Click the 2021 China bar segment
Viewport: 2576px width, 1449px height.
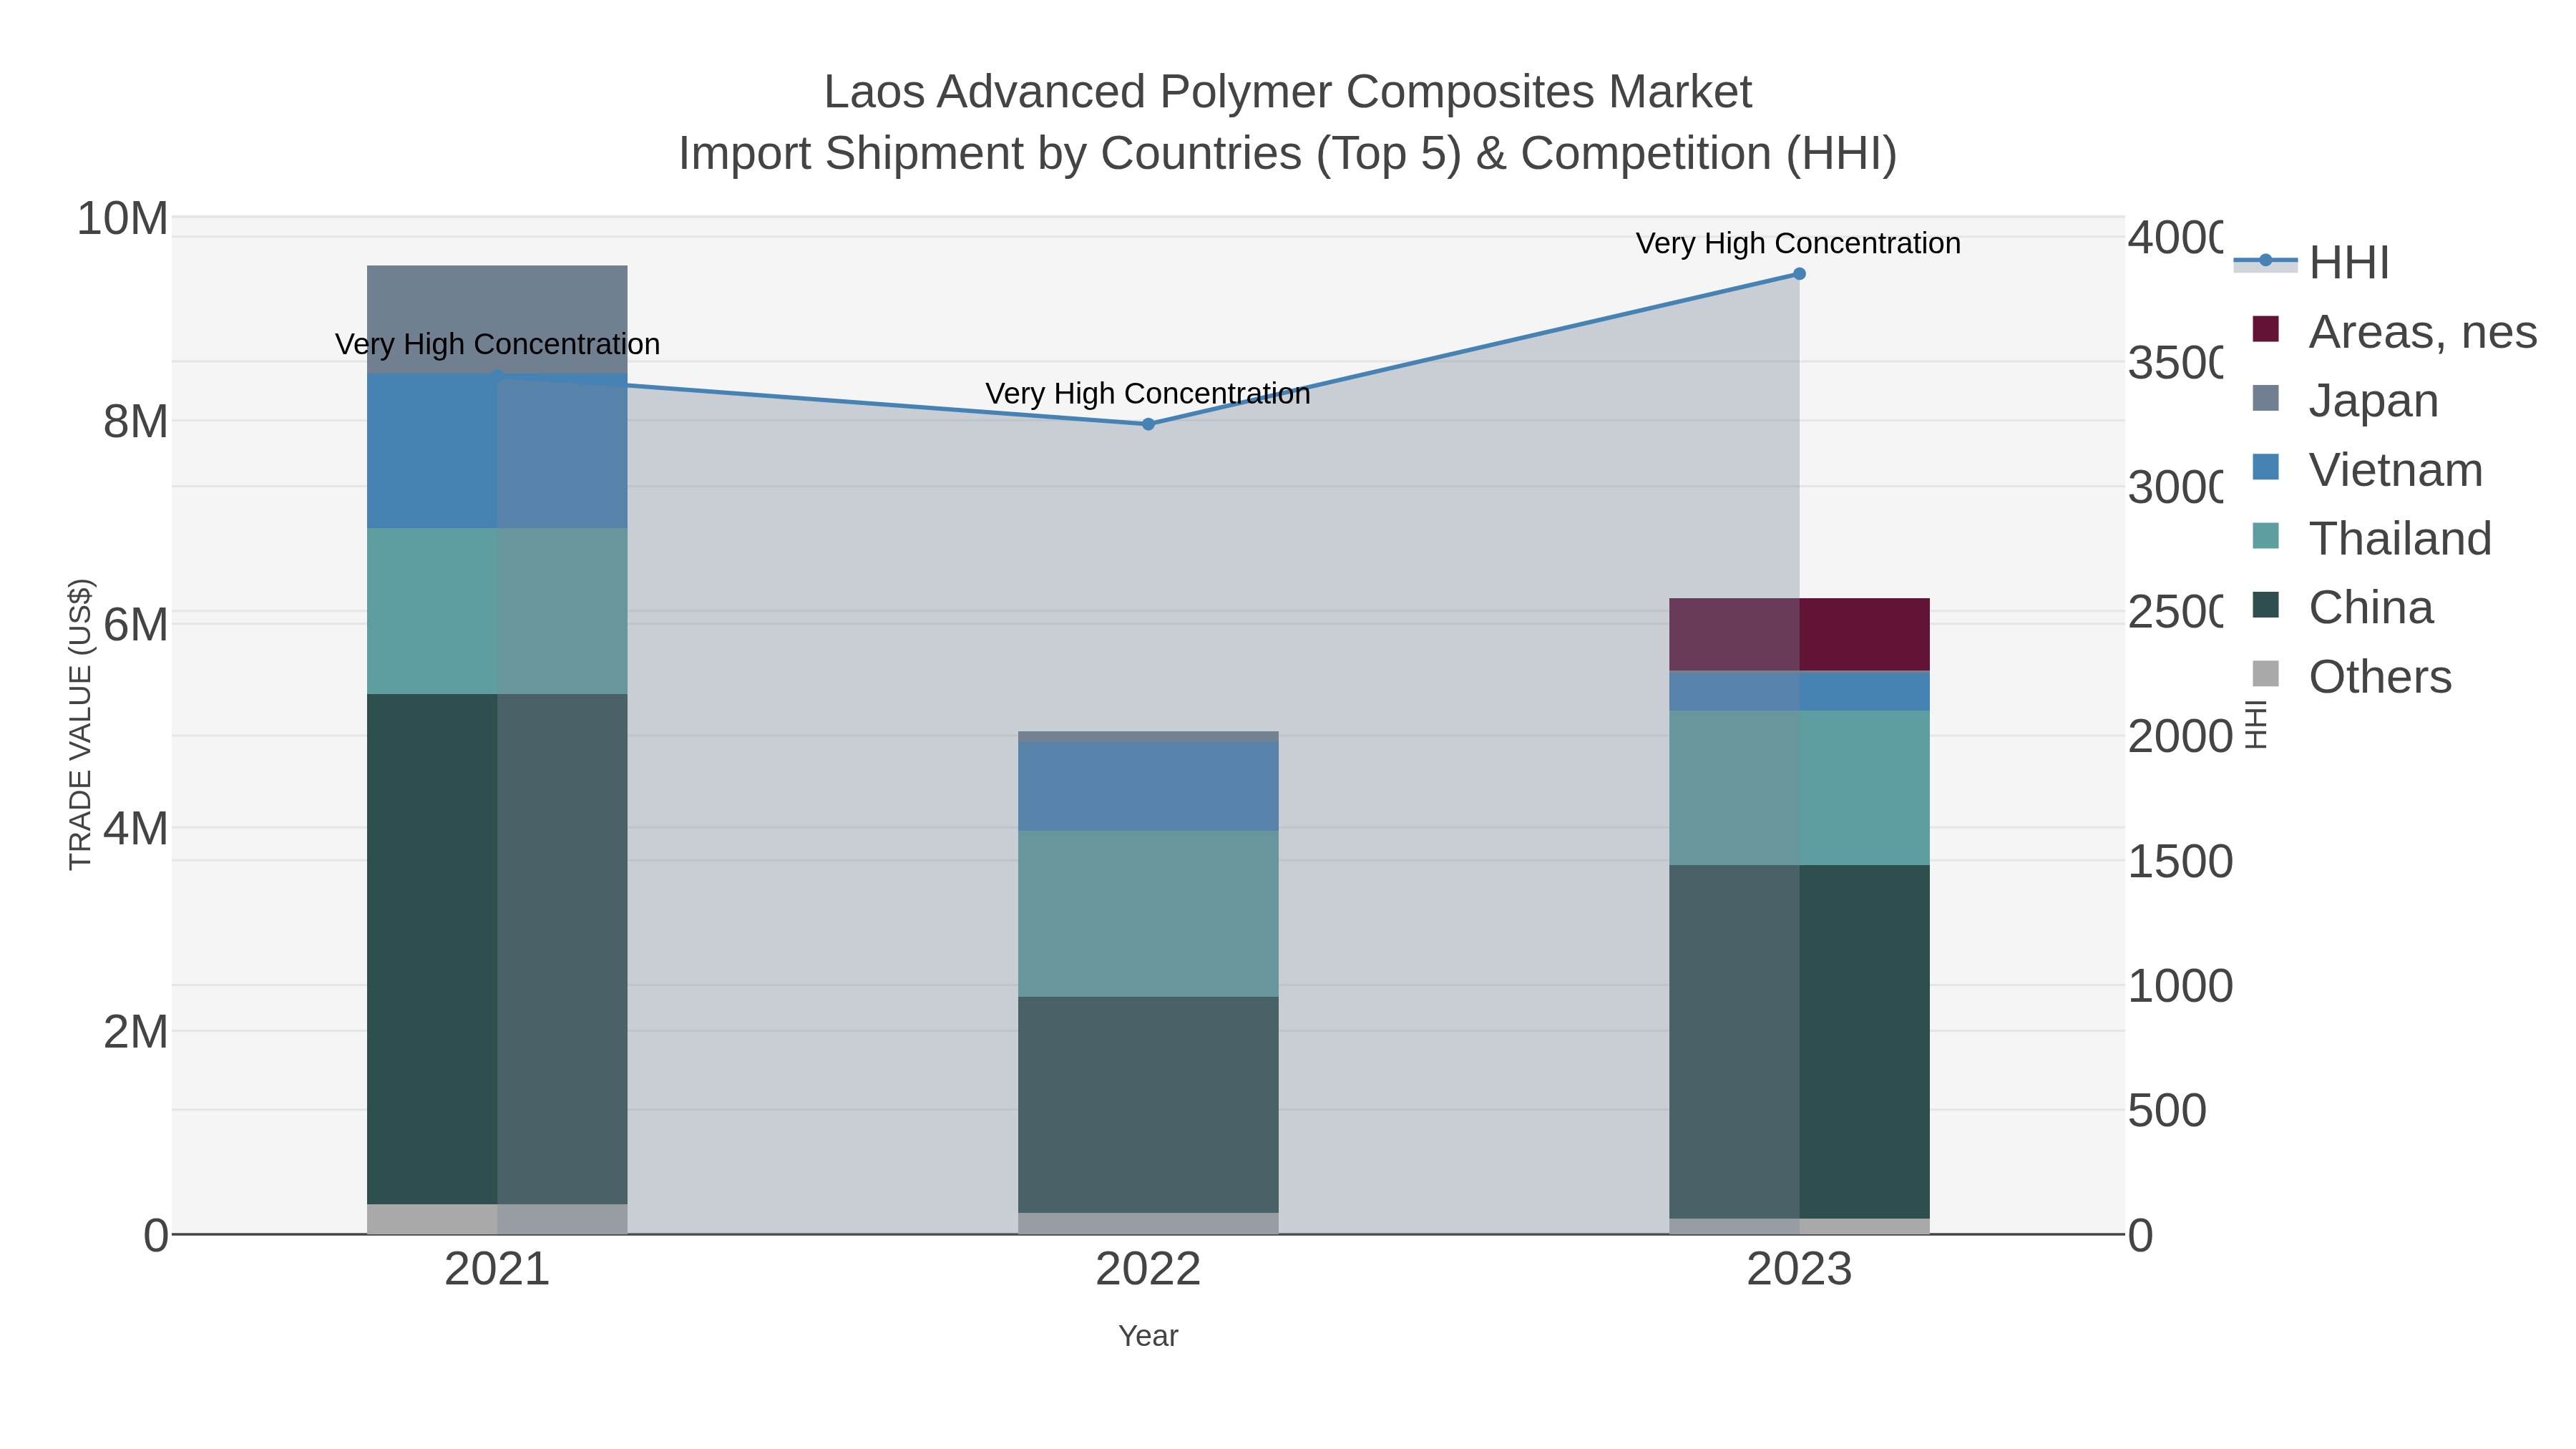click(x=497, y=949)
